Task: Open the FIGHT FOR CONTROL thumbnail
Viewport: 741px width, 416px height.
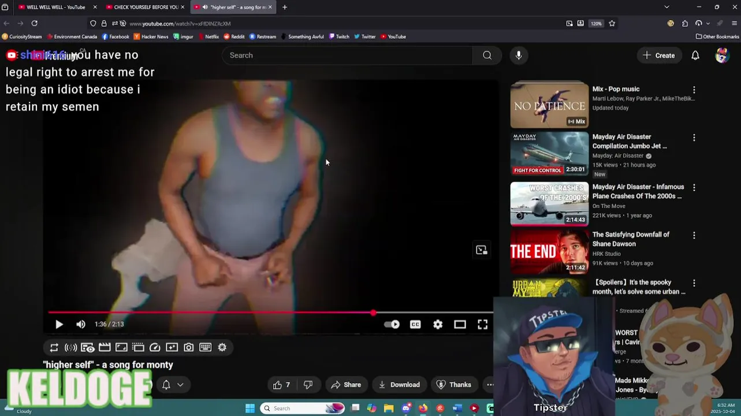Action: [x=549, y=154]
